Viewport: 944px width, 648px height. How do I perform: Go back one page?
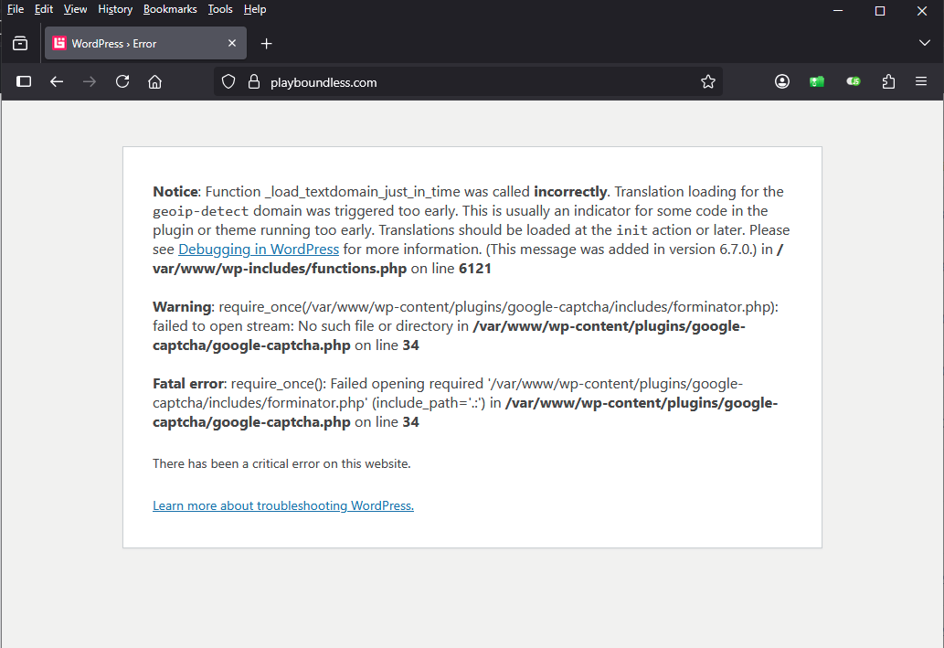(57, 81)
